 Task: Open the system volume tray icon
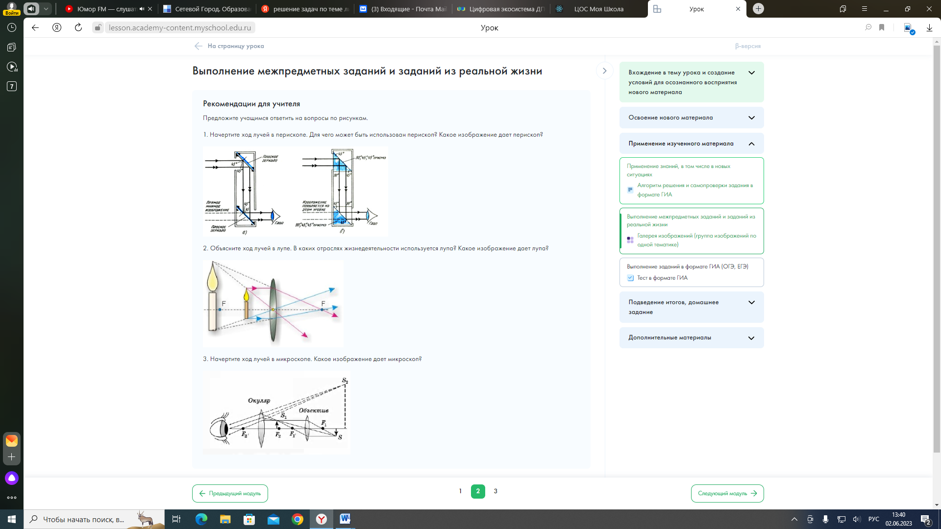856,519
